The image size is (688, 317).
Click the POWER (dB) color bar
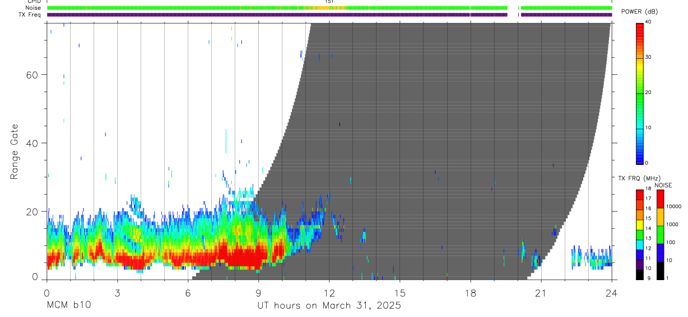(640, 93)
